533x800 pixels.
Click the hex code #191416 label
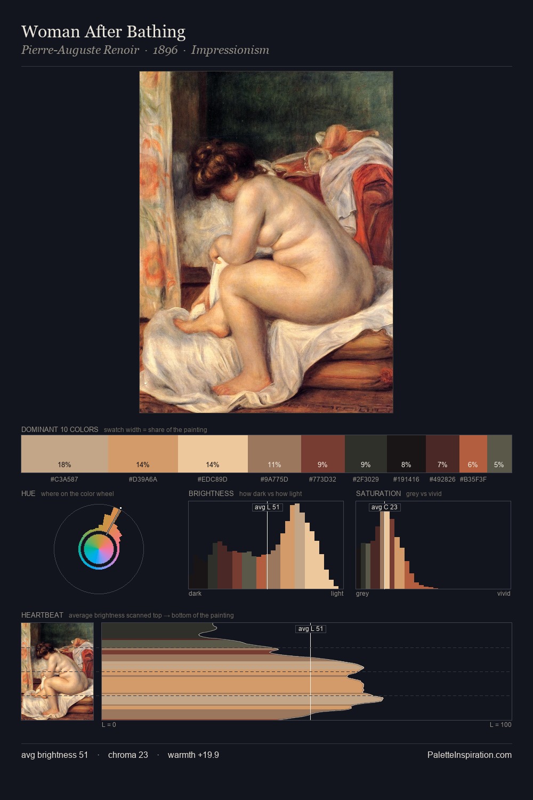[x=406, y=479]
